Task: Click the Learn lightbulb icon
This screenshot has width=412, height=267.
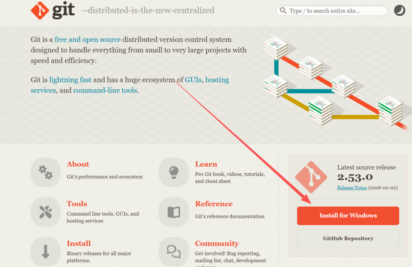Action: pos(174,172)
